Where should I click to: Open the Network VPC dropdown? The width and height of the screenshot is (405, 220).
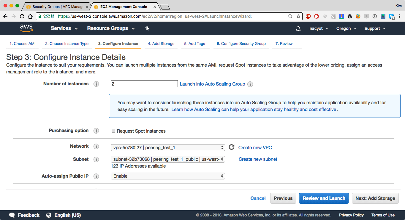168,147
